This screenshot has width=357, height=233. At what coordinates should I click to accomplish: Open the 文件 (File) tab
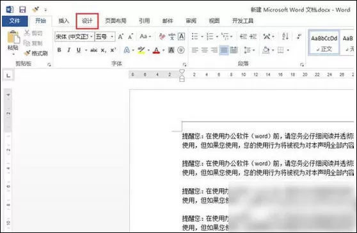click(15, 21)
